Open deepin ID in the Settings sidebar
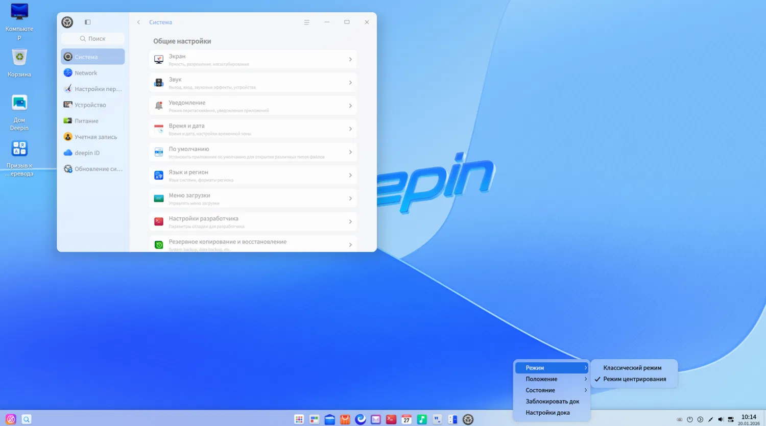The height and width of the screenshot is (426, 766). tap(92, 153)
